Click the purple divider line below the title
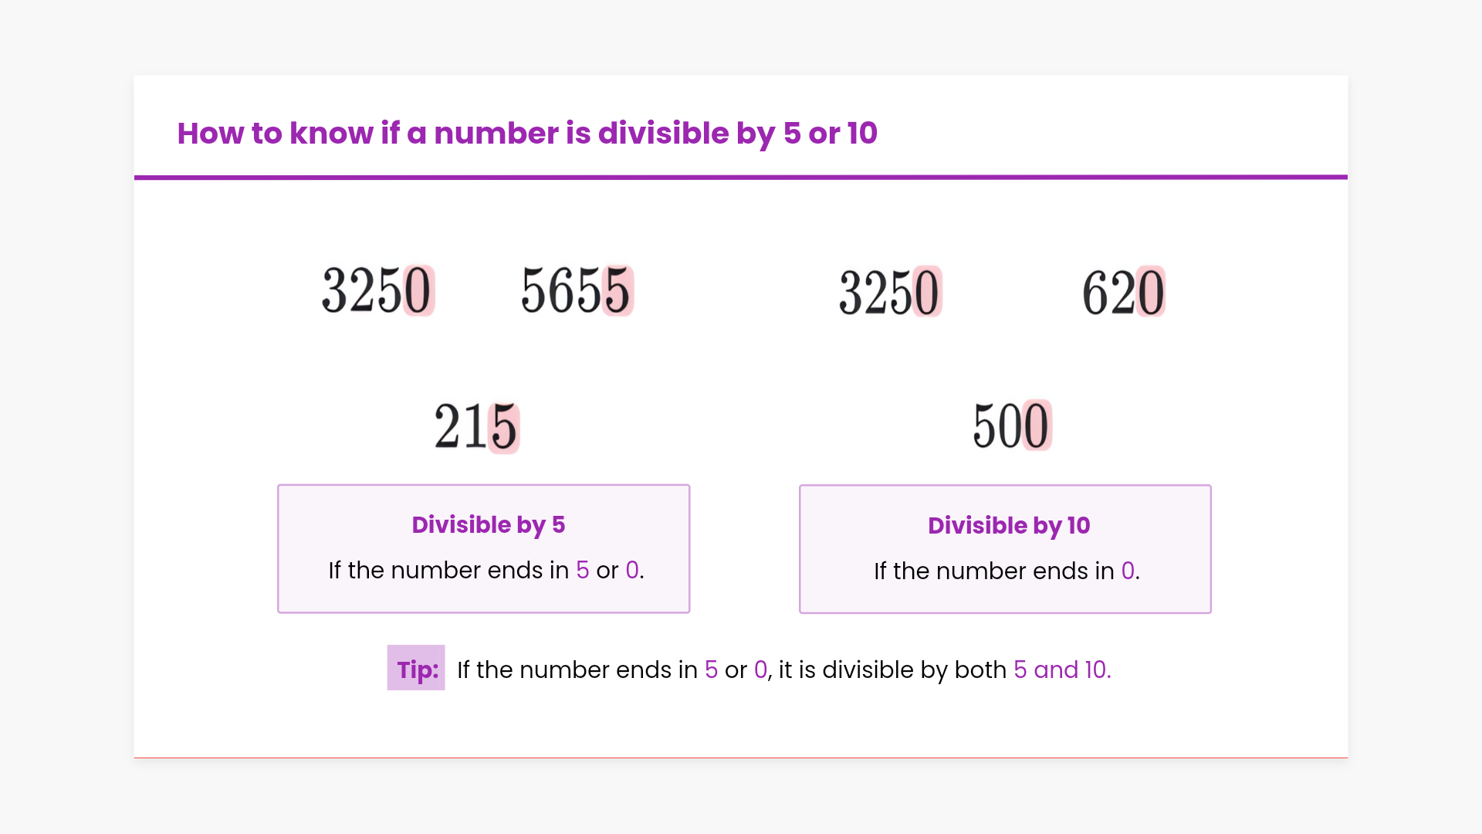 point(740,177)
